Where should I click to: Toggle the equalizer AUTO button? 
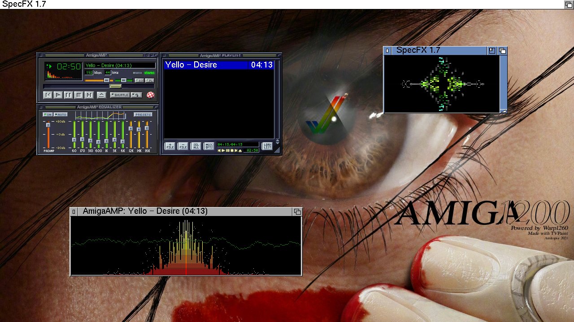click(x=61, y=114)
